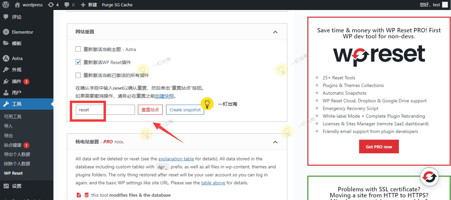Viewport: 451px width, 200px height.
Task: Click the red 重置站点 button
Action: 150,110
